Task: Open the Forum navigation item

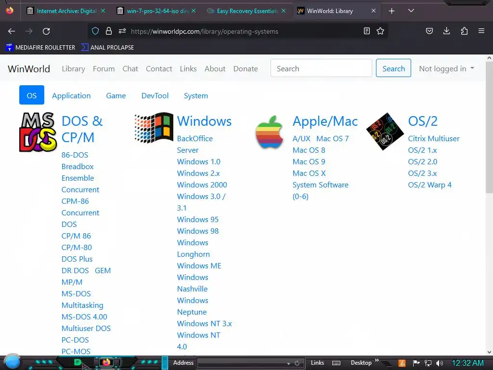Action: (x=104, y=68)
